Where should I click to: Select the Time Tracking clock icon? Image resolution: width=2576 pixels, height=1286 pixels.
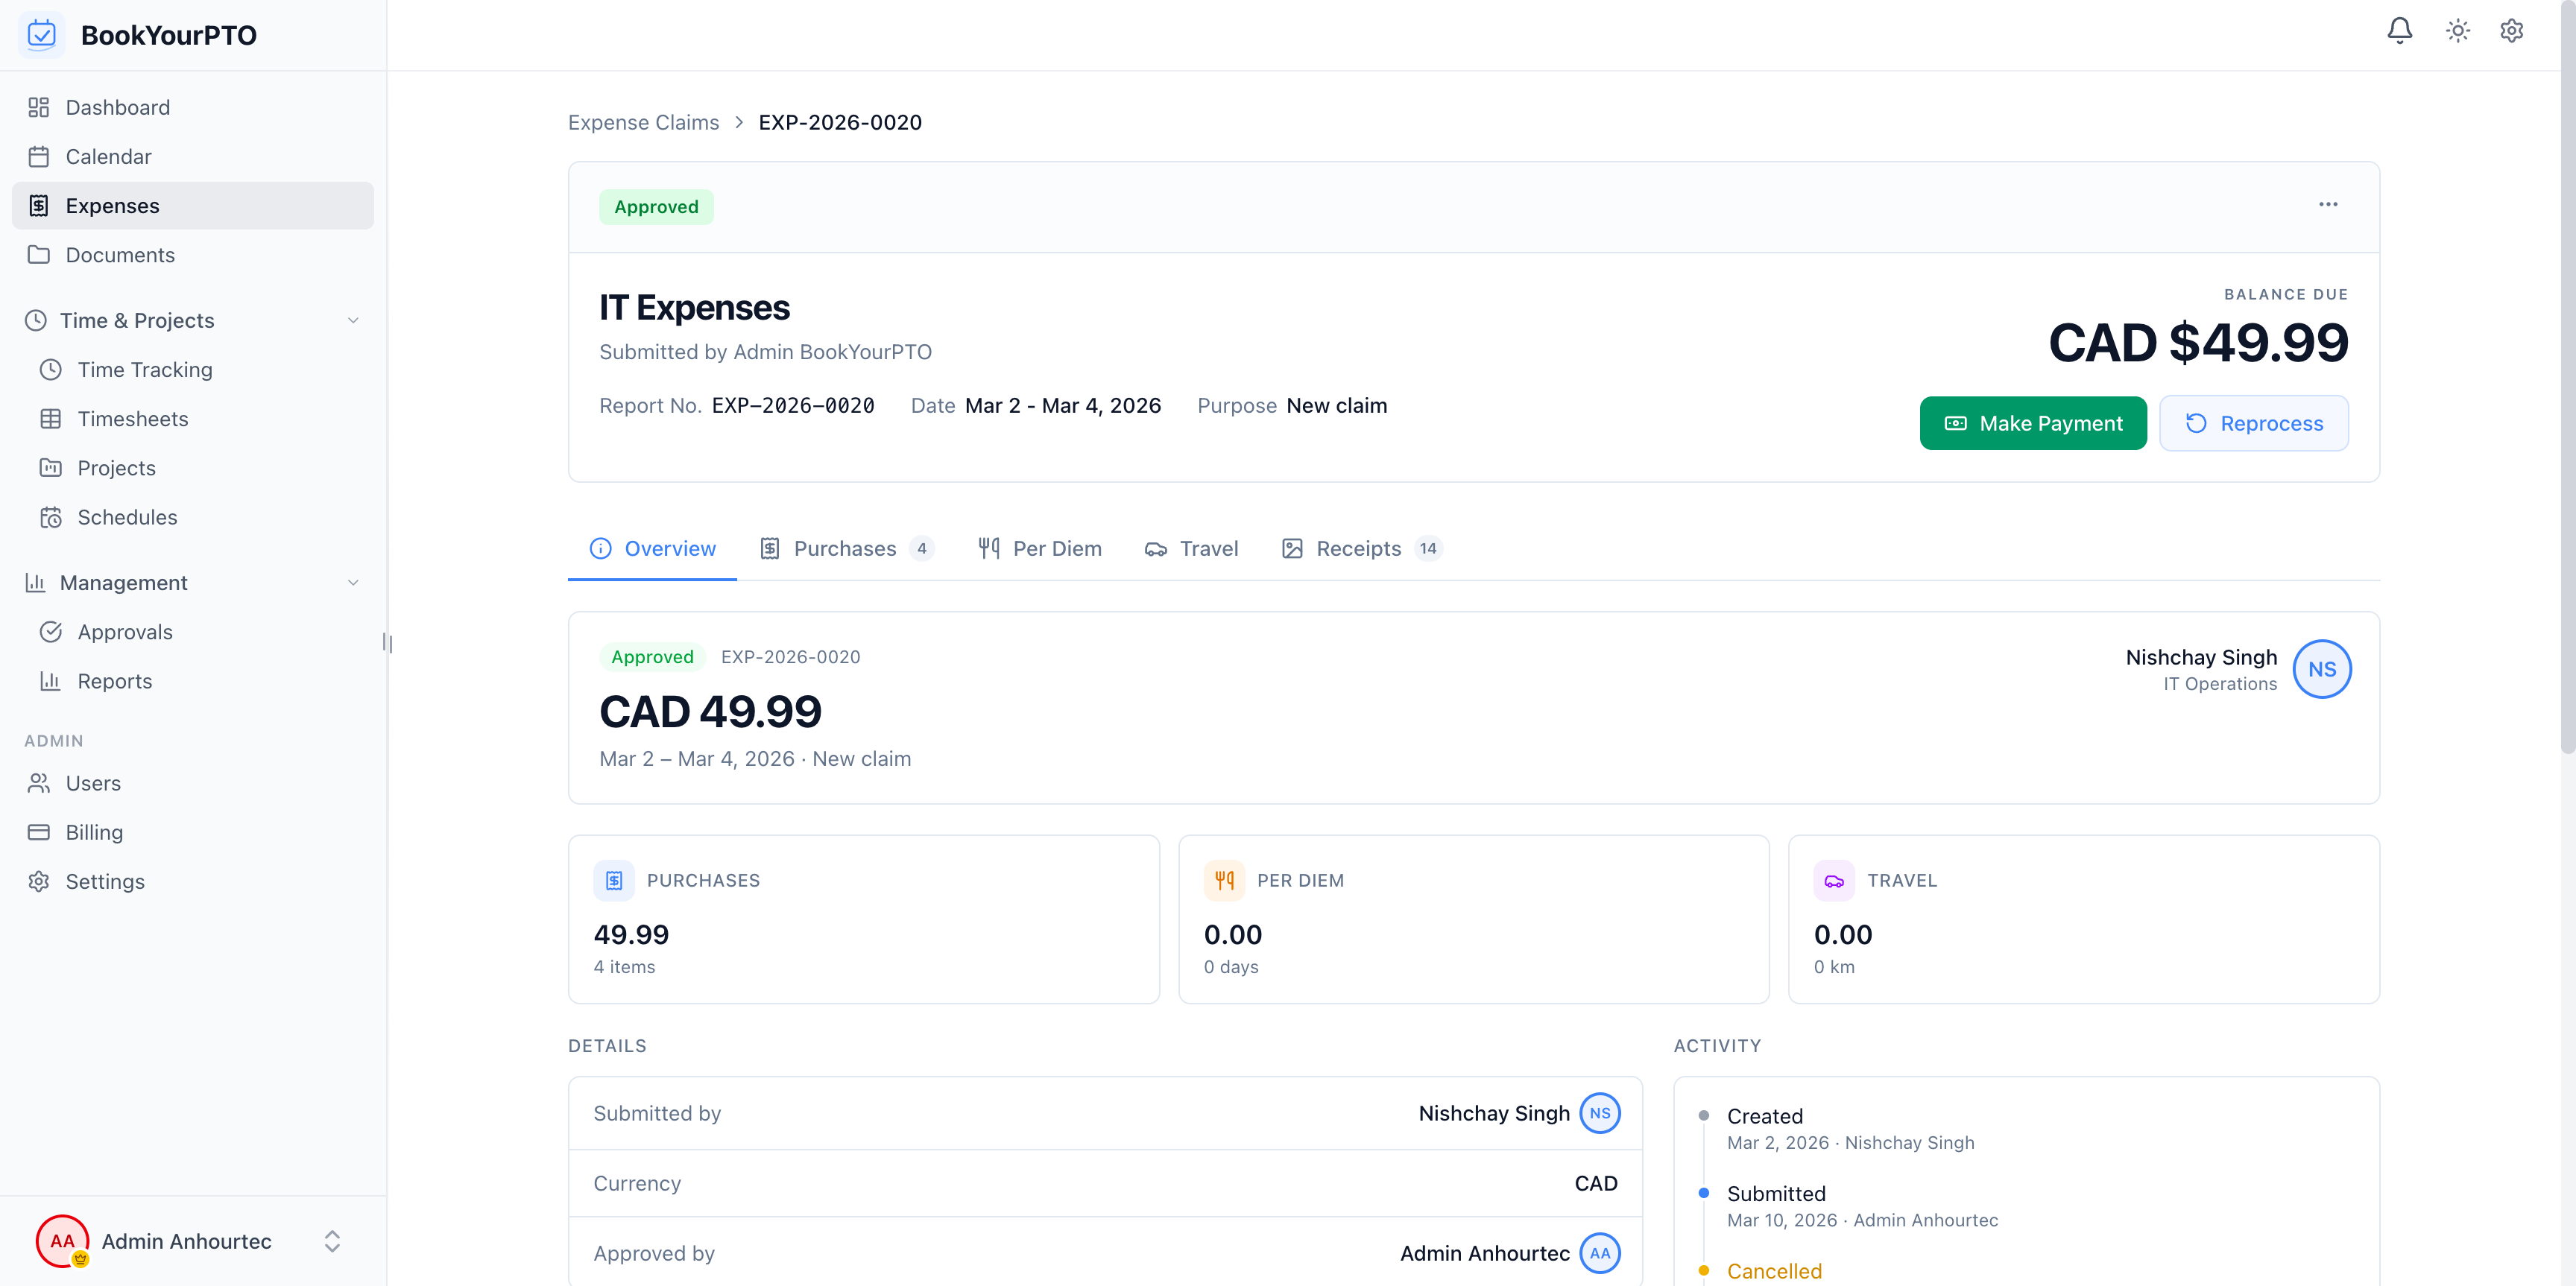pos(52,369)
